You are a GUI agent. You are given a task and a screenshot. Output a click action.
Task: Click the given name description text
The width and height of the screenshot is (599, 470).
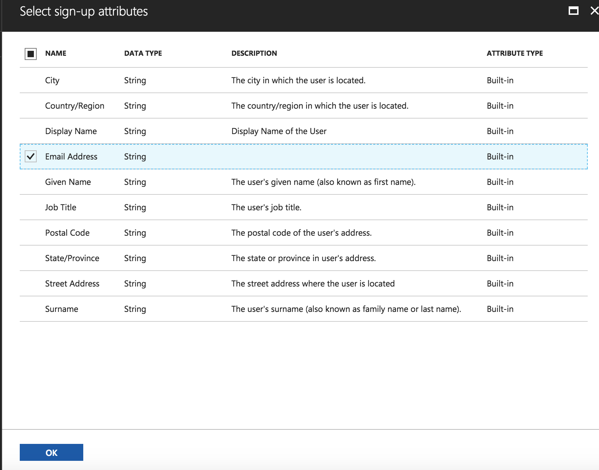(323, 182)
